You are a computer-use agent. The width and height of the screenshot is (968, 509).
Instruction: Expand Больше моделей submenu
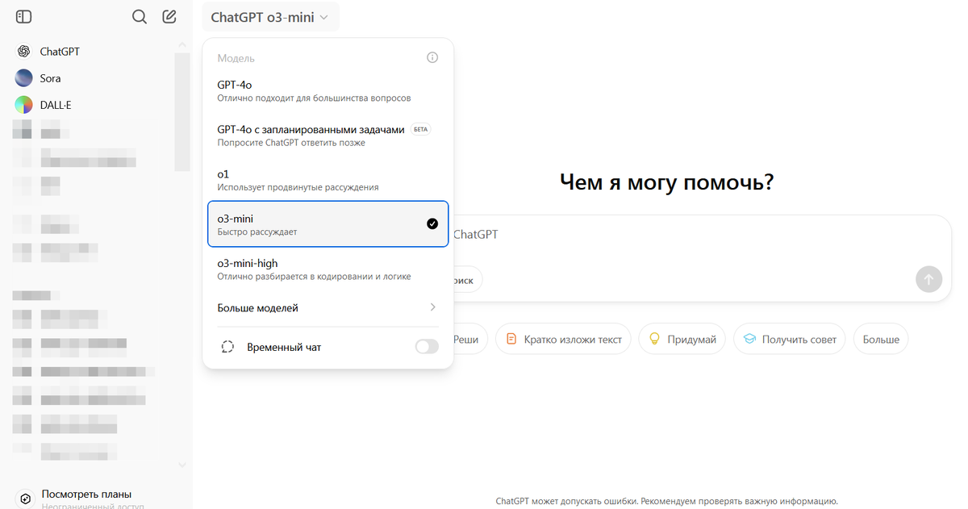pyautogui.click(x=323, y=307)
